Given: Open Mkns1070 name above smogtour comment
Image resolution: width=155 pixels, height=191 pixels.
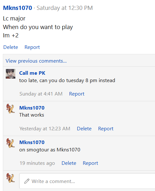Looking at the screenshot, I should point(32,142).
